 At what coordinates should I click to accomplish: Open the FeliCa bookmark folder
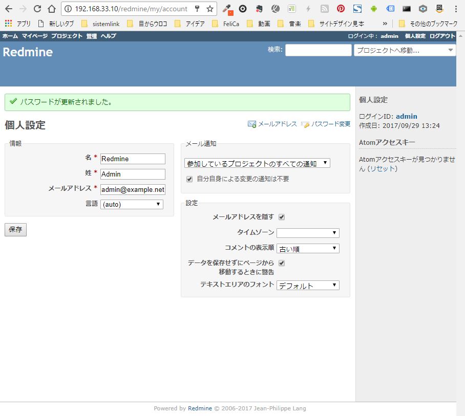click(x=226, y=24)
